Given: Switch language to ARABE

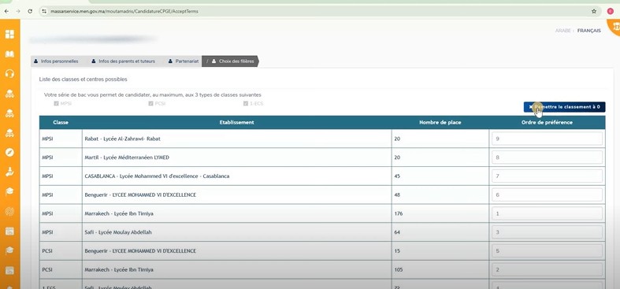Looking at the screenshot, I should (562, 31).
